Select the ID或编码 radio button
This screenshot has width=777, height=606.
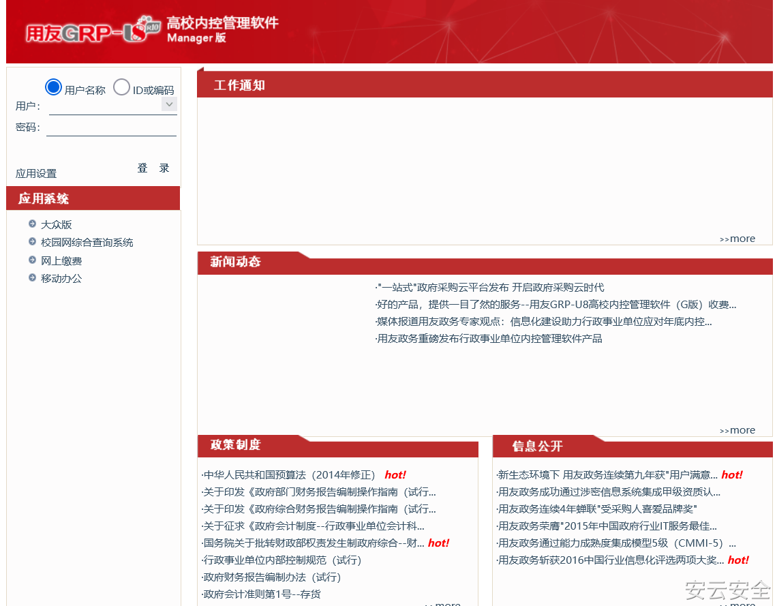click(x=121, y=87)
